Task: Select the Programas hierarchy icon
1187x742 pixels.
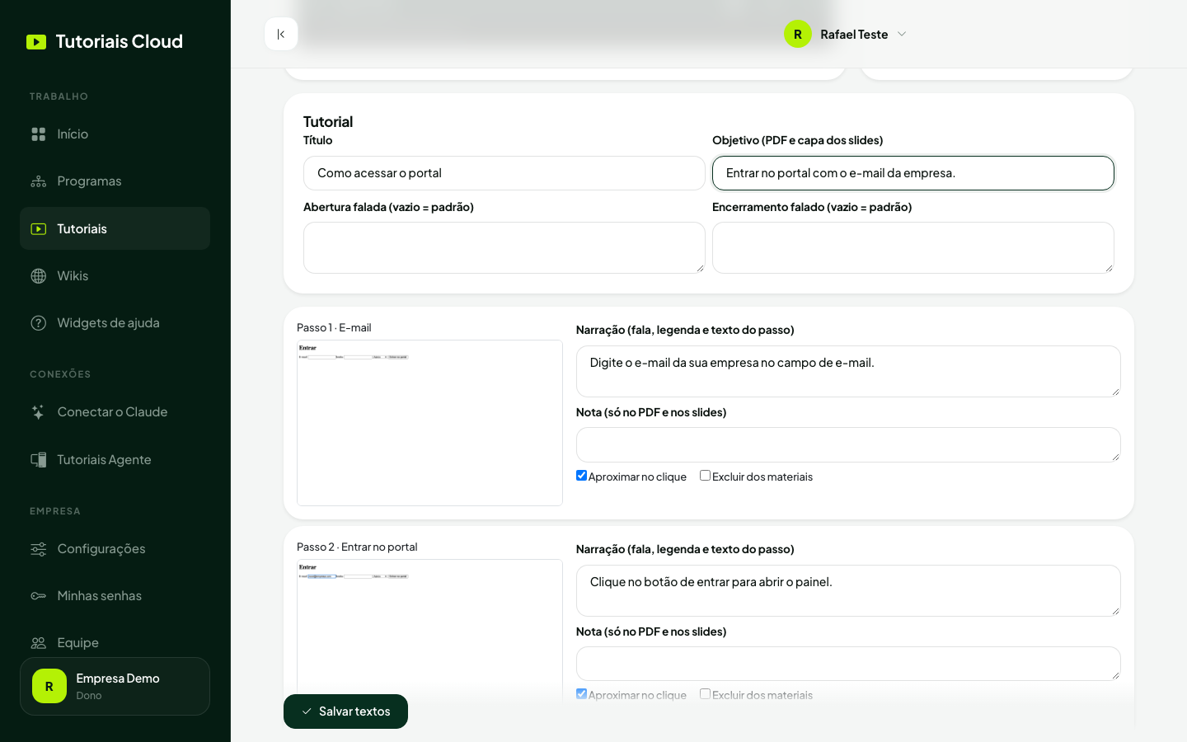Action: (39, 181)
